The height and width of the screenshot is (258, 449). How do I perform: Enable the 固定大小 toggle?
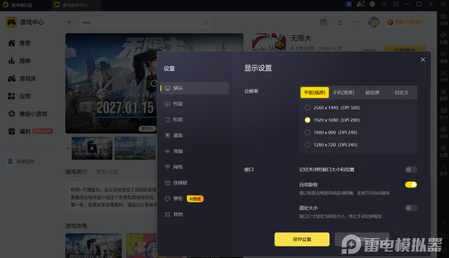pos(411,208)
